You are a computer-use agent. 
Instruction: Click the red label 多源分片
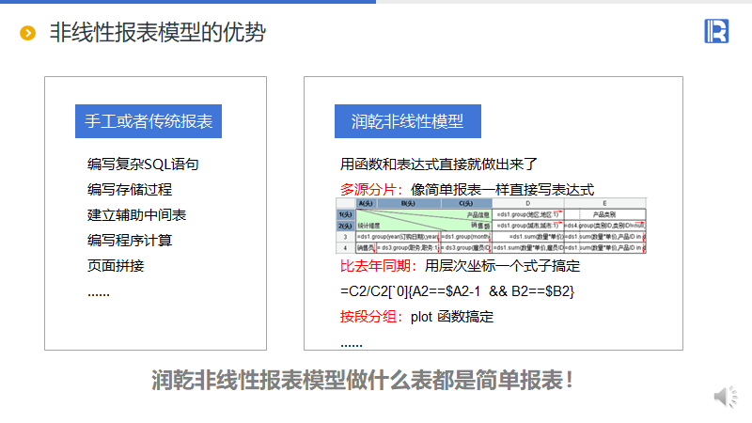[x=368, y=190]
